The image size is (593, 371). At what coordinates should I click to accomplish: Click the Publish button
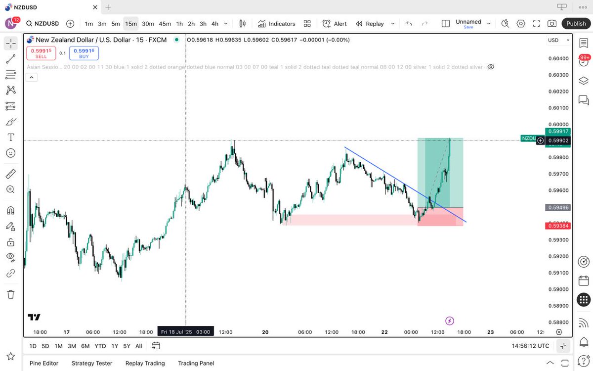576,24
